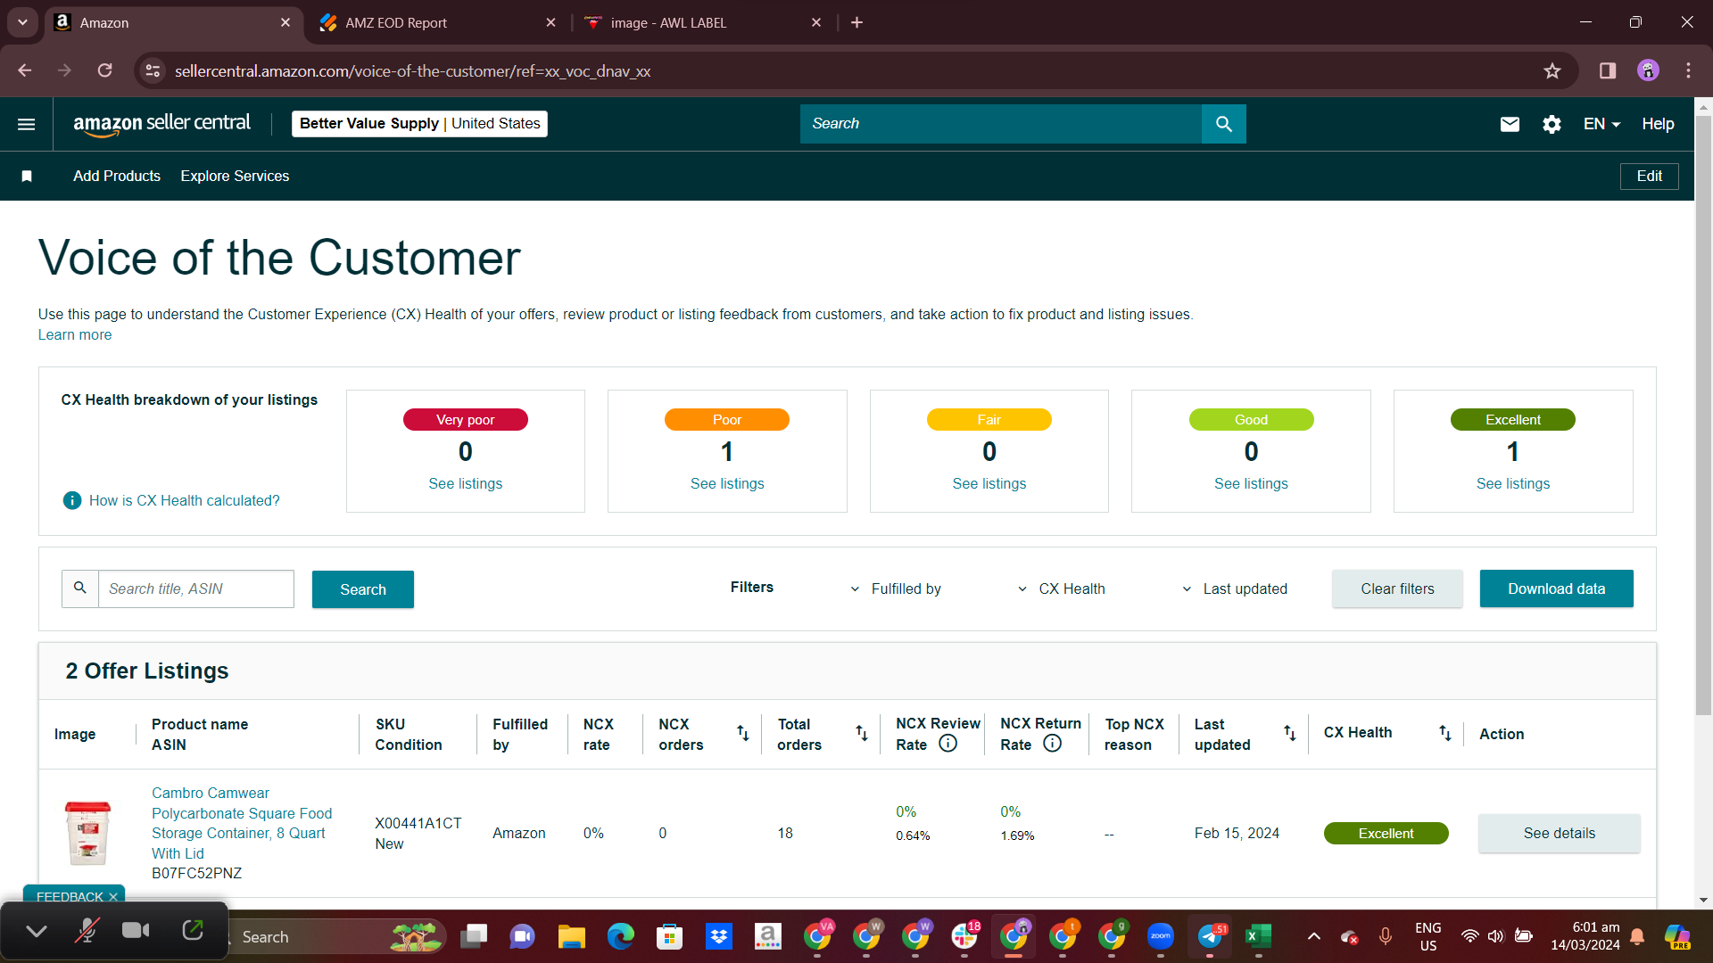Screen dimensions: 1713x963
Task: Click the Cambro container product thumbnail
Action: tap(87, 833)
